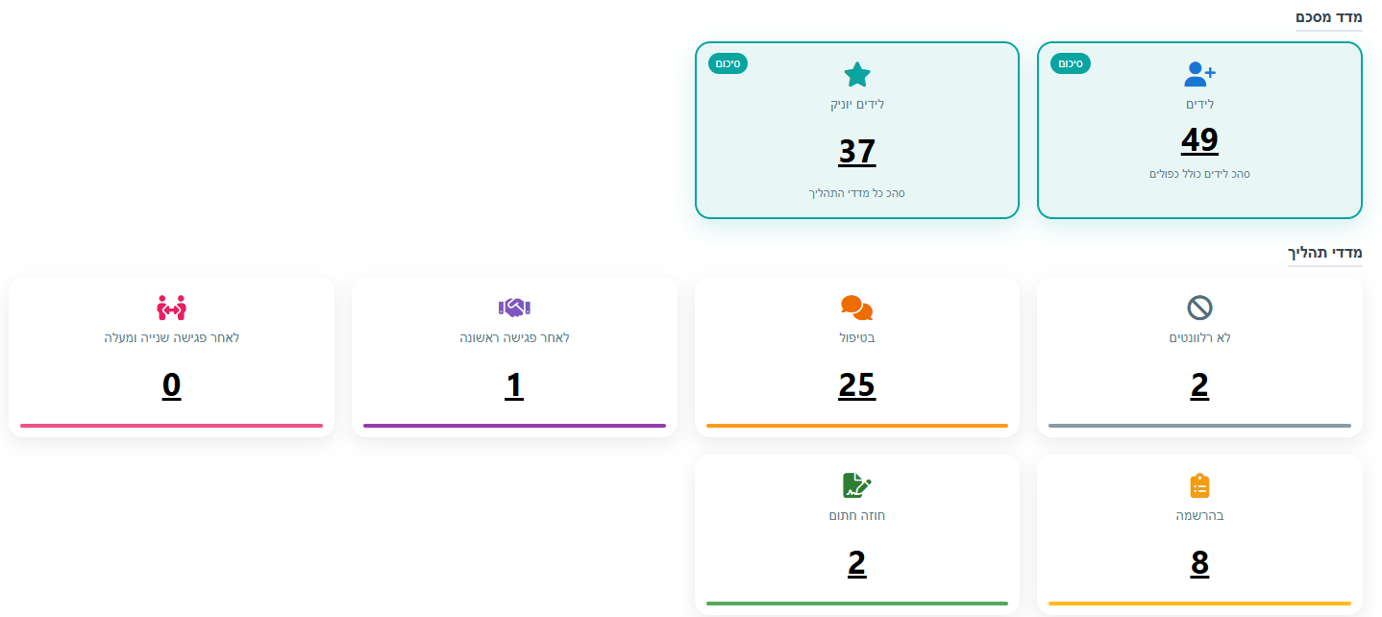Click the star icon on לידים יוניק card
This screenshot has height=617, width=1382.
tap(856, 74)
